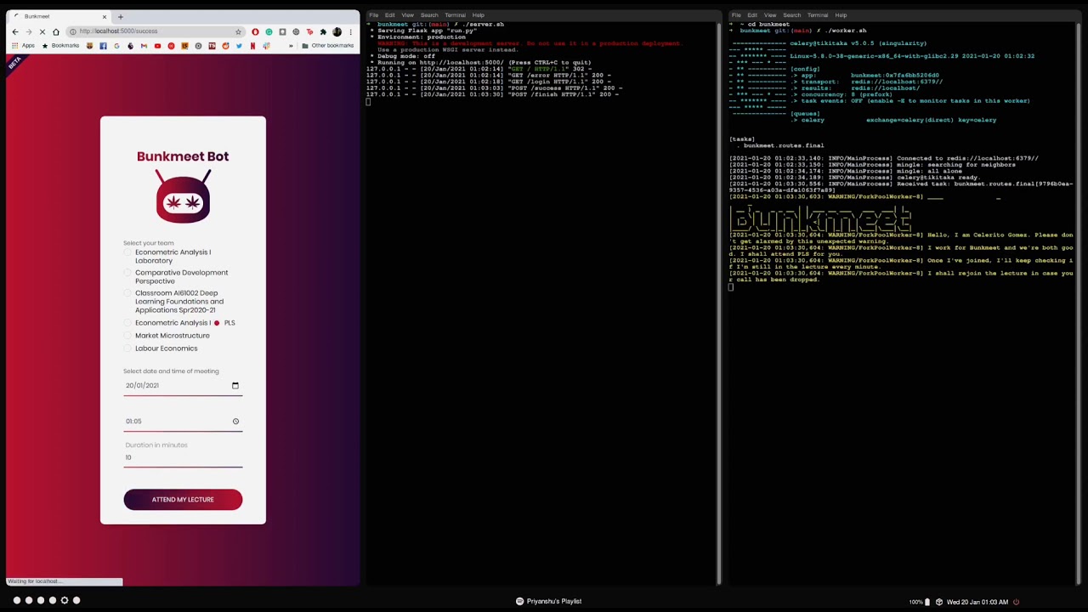
Task: Open the File menu in the worker terminal
Action: [736, 15]
